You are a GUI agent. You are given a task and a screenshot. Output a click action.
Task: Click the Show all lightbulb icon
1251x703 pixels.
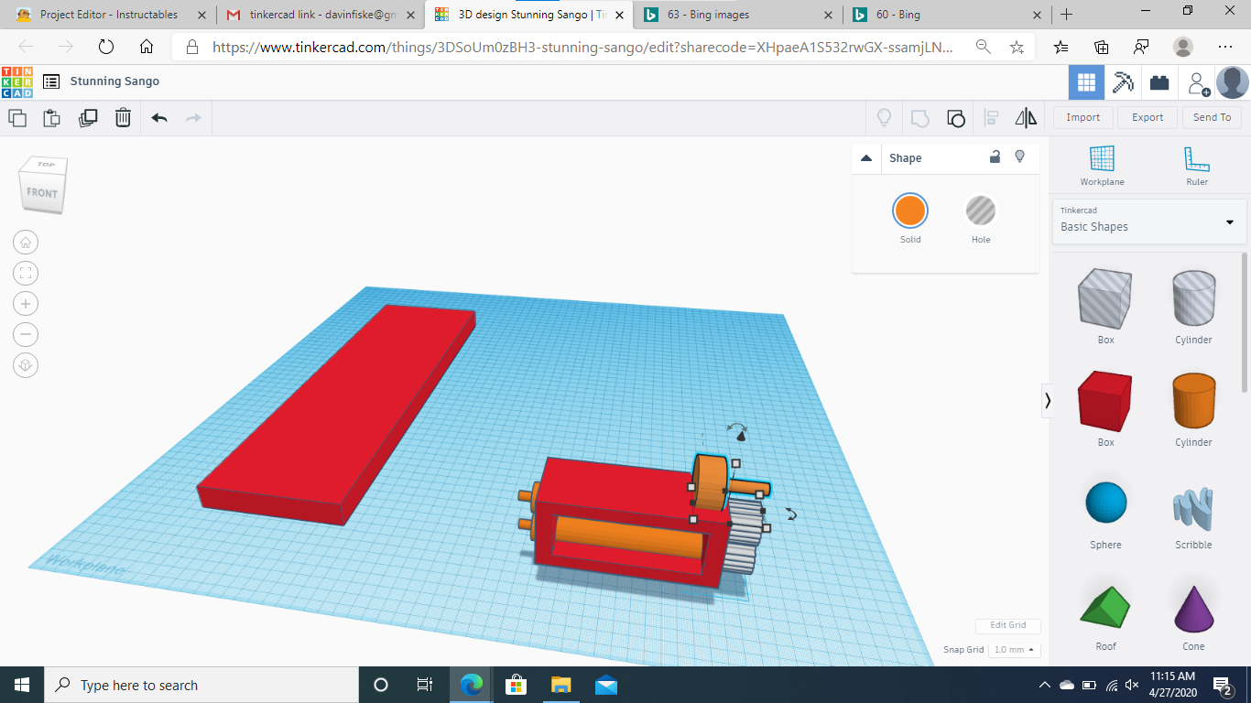coord(884,117)
